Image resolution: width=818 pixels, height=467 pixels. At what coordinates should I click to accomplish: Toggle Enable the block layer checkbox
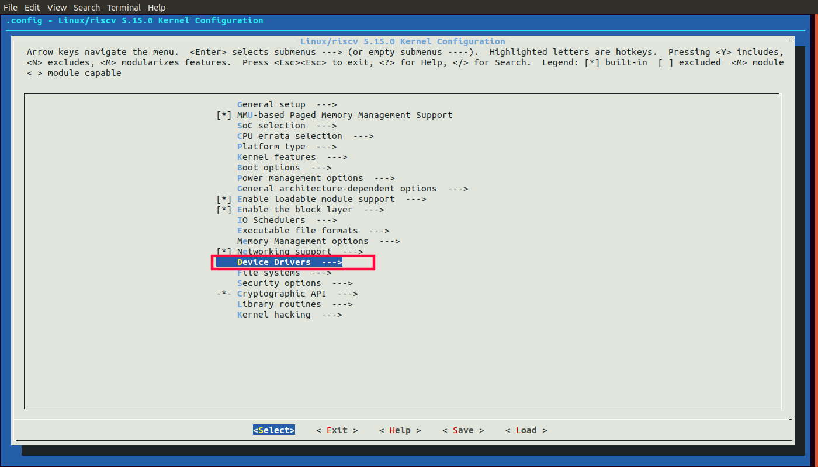click(224, 210)
